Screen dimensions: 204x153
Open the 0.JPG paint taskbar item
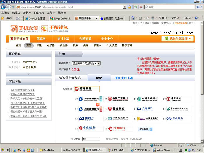[x=118, y=150]
